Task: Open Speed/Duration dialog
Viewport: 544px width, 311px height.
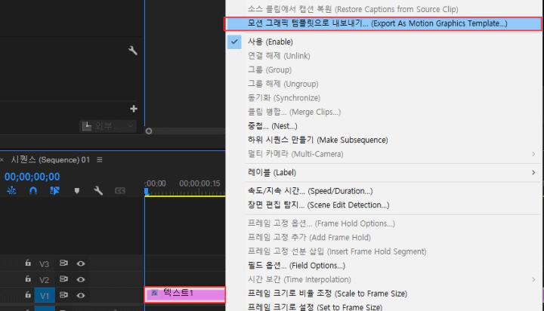Action: (x=311, y=191)
